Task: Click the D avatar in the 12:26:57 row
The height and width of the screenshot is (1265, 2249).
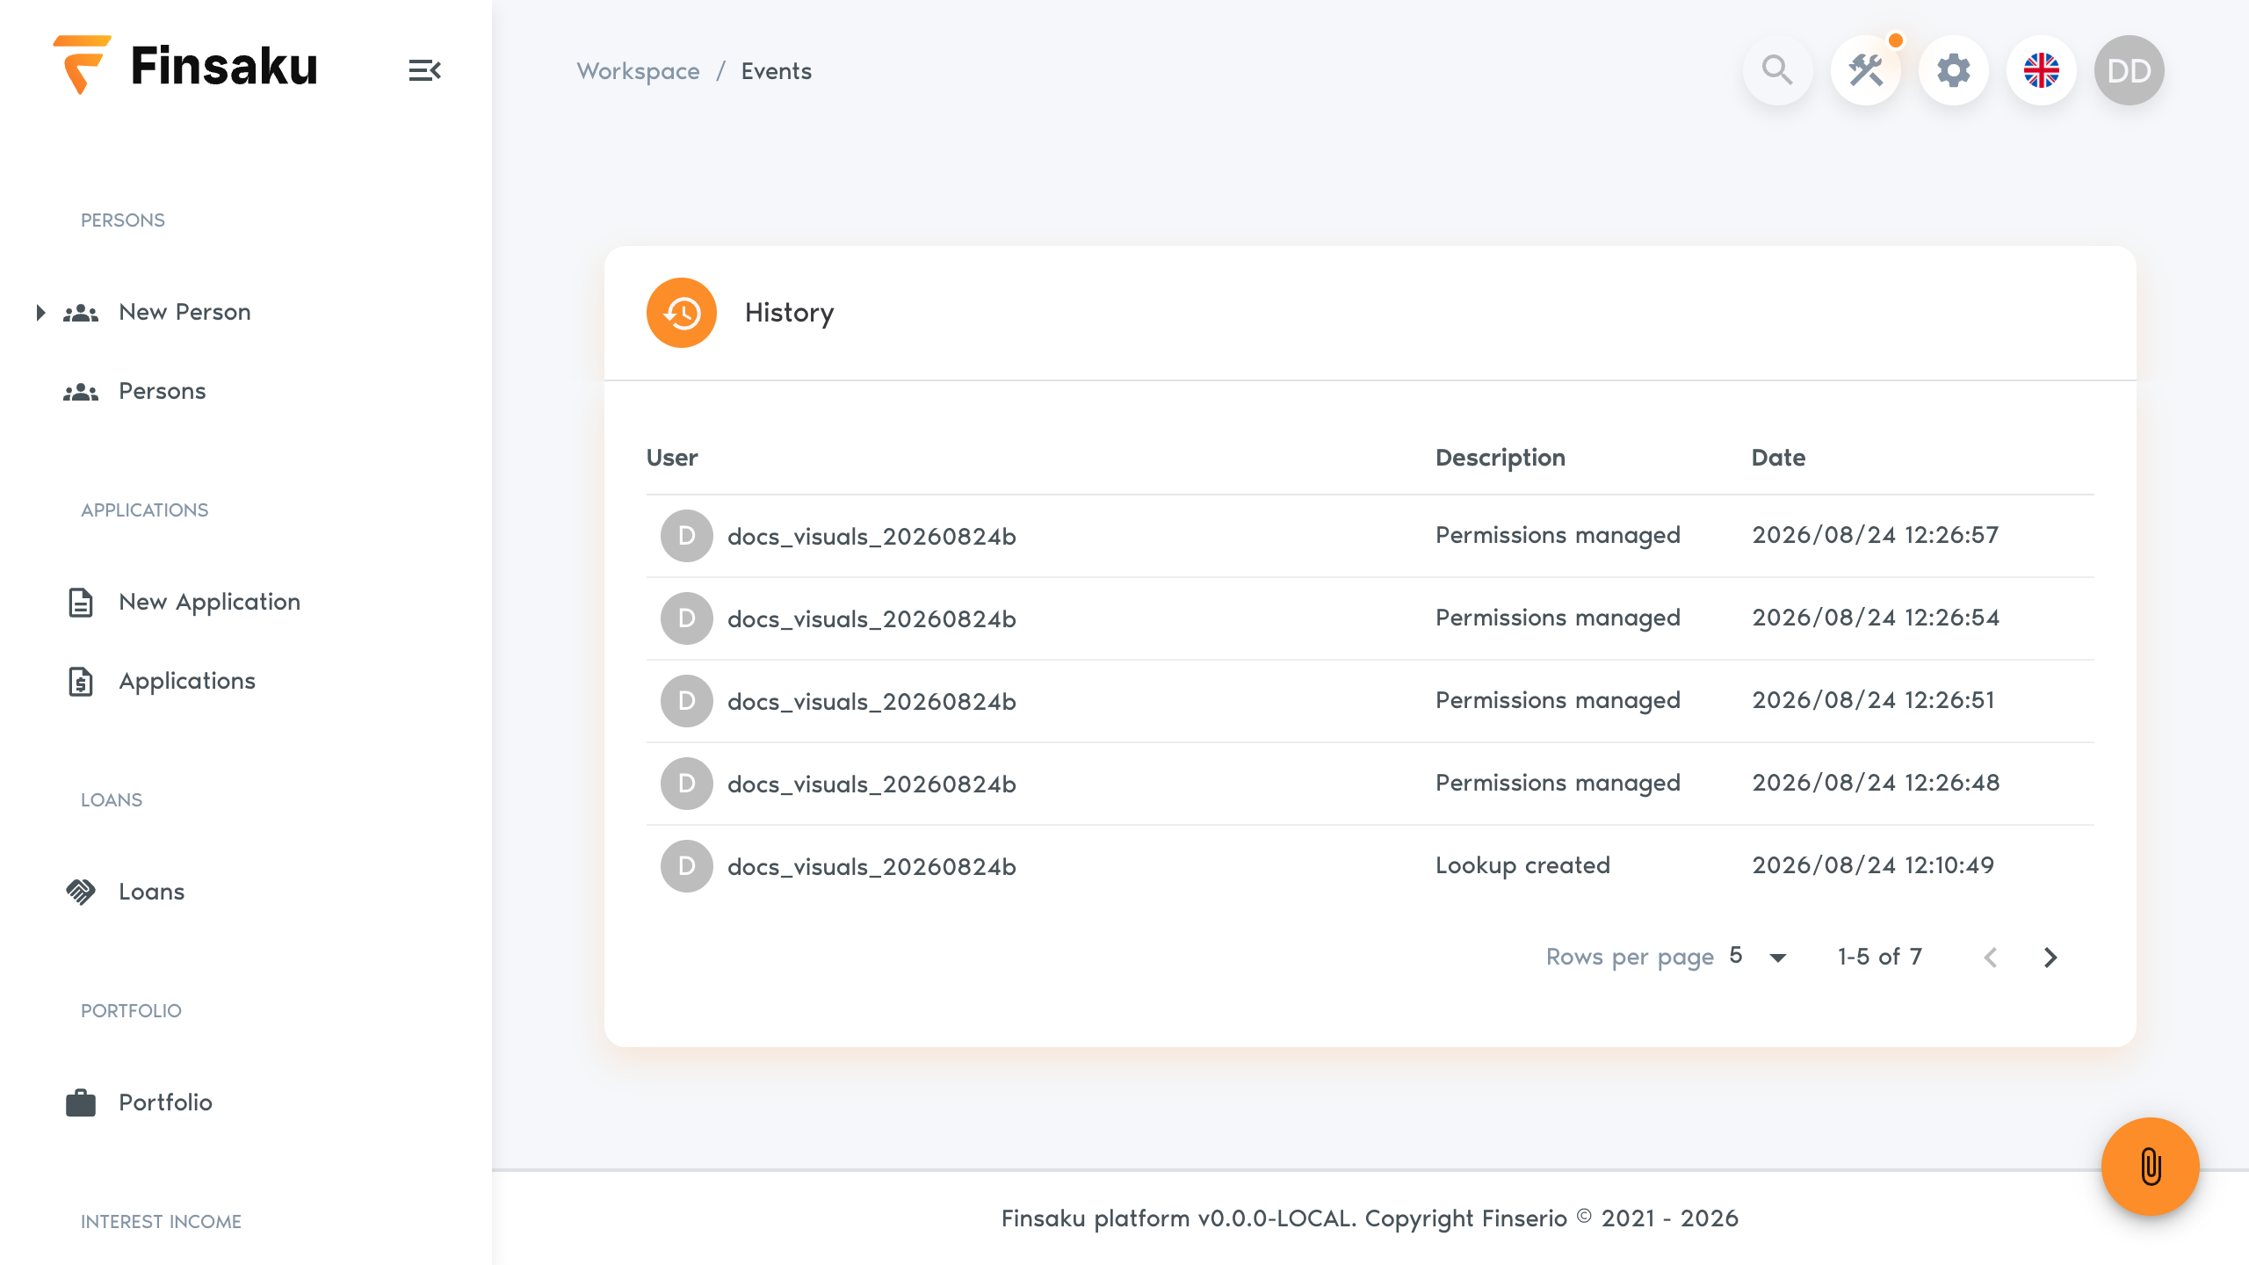Action: click(687, 536)
